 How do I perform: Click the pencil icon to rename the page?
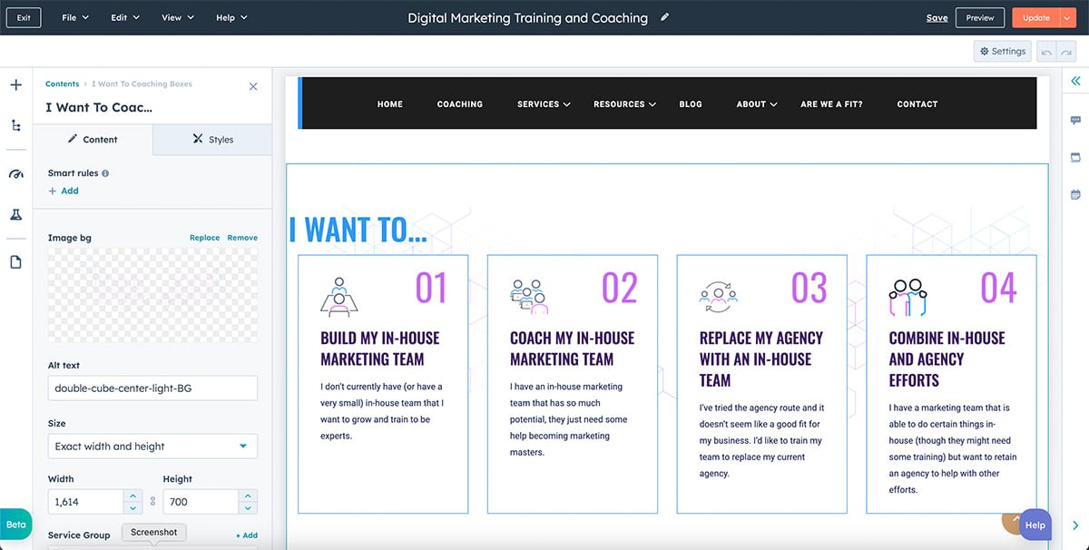pos(664,17)
